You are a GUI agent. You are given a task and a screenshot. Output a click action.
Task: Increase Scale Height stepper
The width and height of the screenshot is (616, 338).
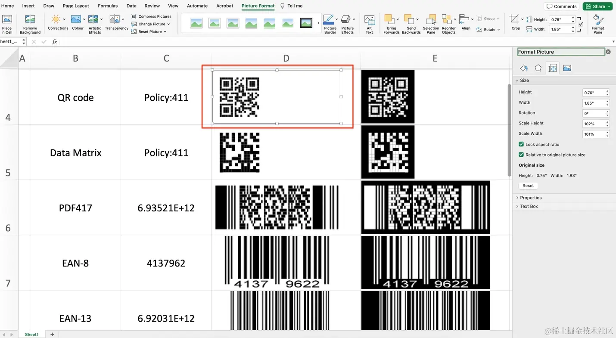point(607,122)
